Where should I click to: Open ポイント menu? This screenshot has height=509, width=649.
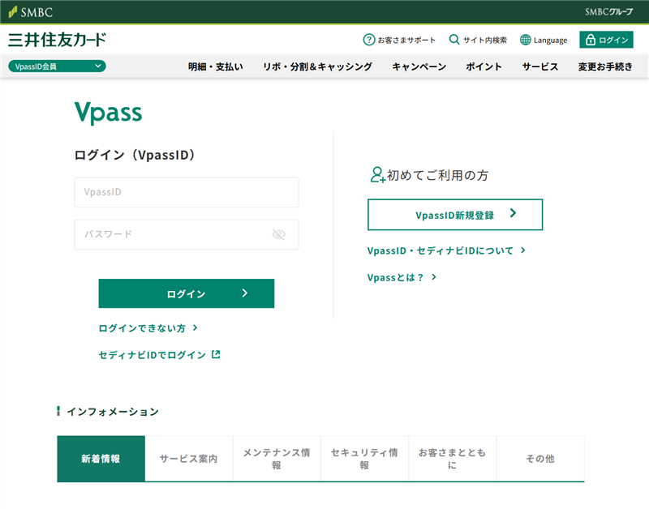click(484, 66)
